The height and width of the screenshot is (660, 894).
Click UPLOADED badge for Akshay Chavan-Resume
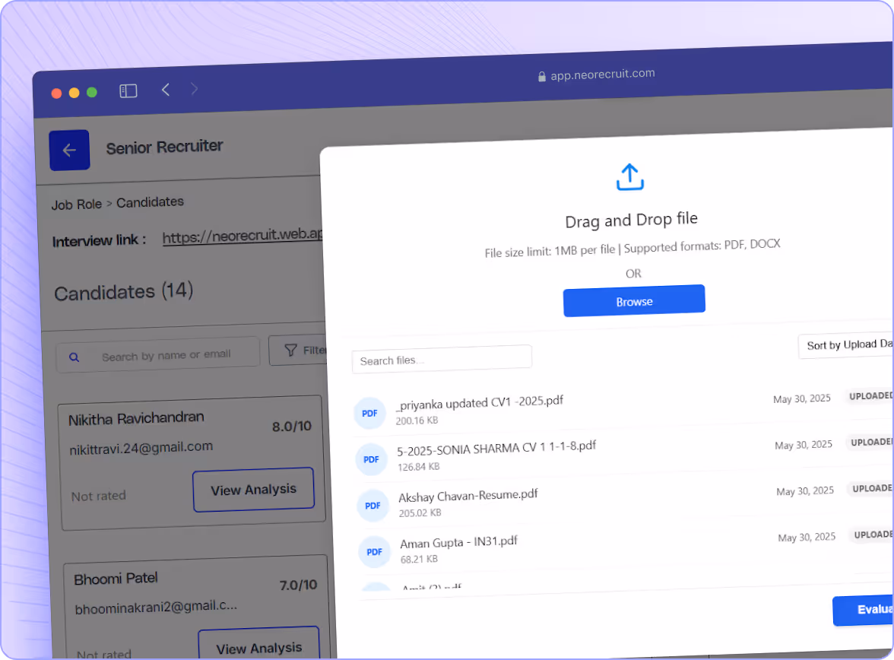(x=871, y=488)
